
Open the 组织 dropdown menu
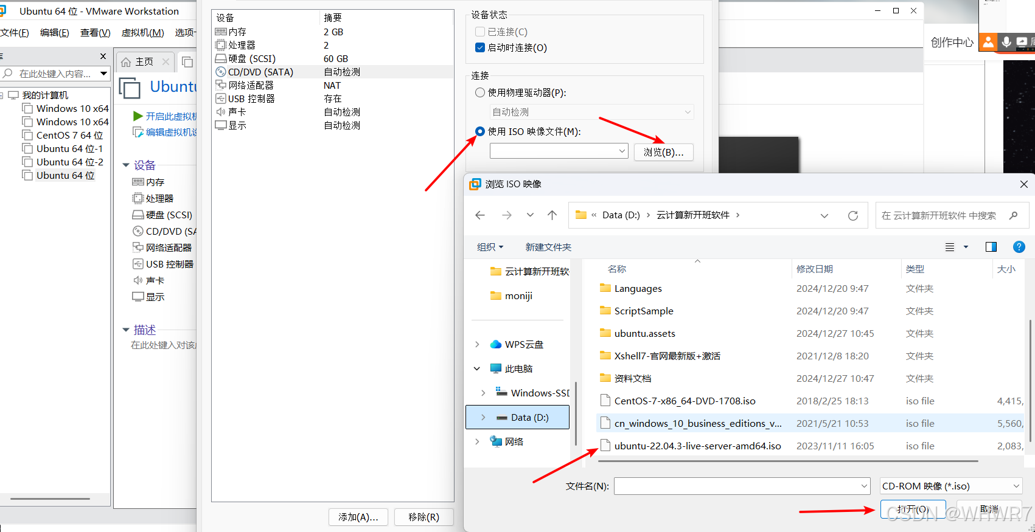(490, 247)
